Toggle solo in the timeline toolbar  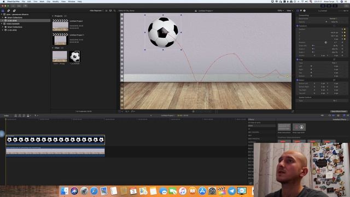pos(330,115)
